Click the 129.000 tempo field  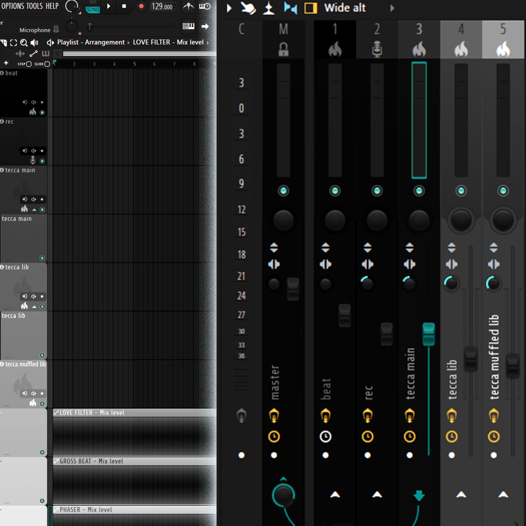[163, 7]
